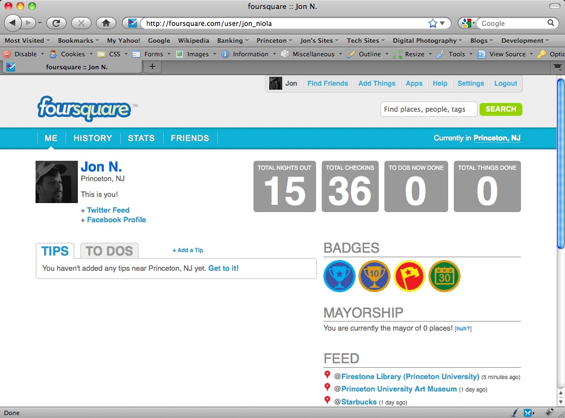The image size is (565, 418).
Task: Open the address bar dropdown arrow
Action: (443, 23)
